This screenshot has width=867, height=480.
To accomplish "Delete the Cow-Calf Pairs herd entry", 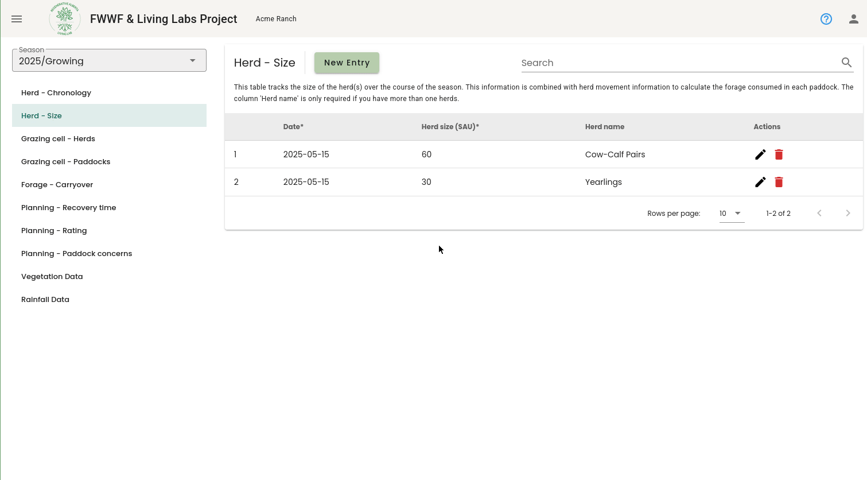I will [779, 154].
